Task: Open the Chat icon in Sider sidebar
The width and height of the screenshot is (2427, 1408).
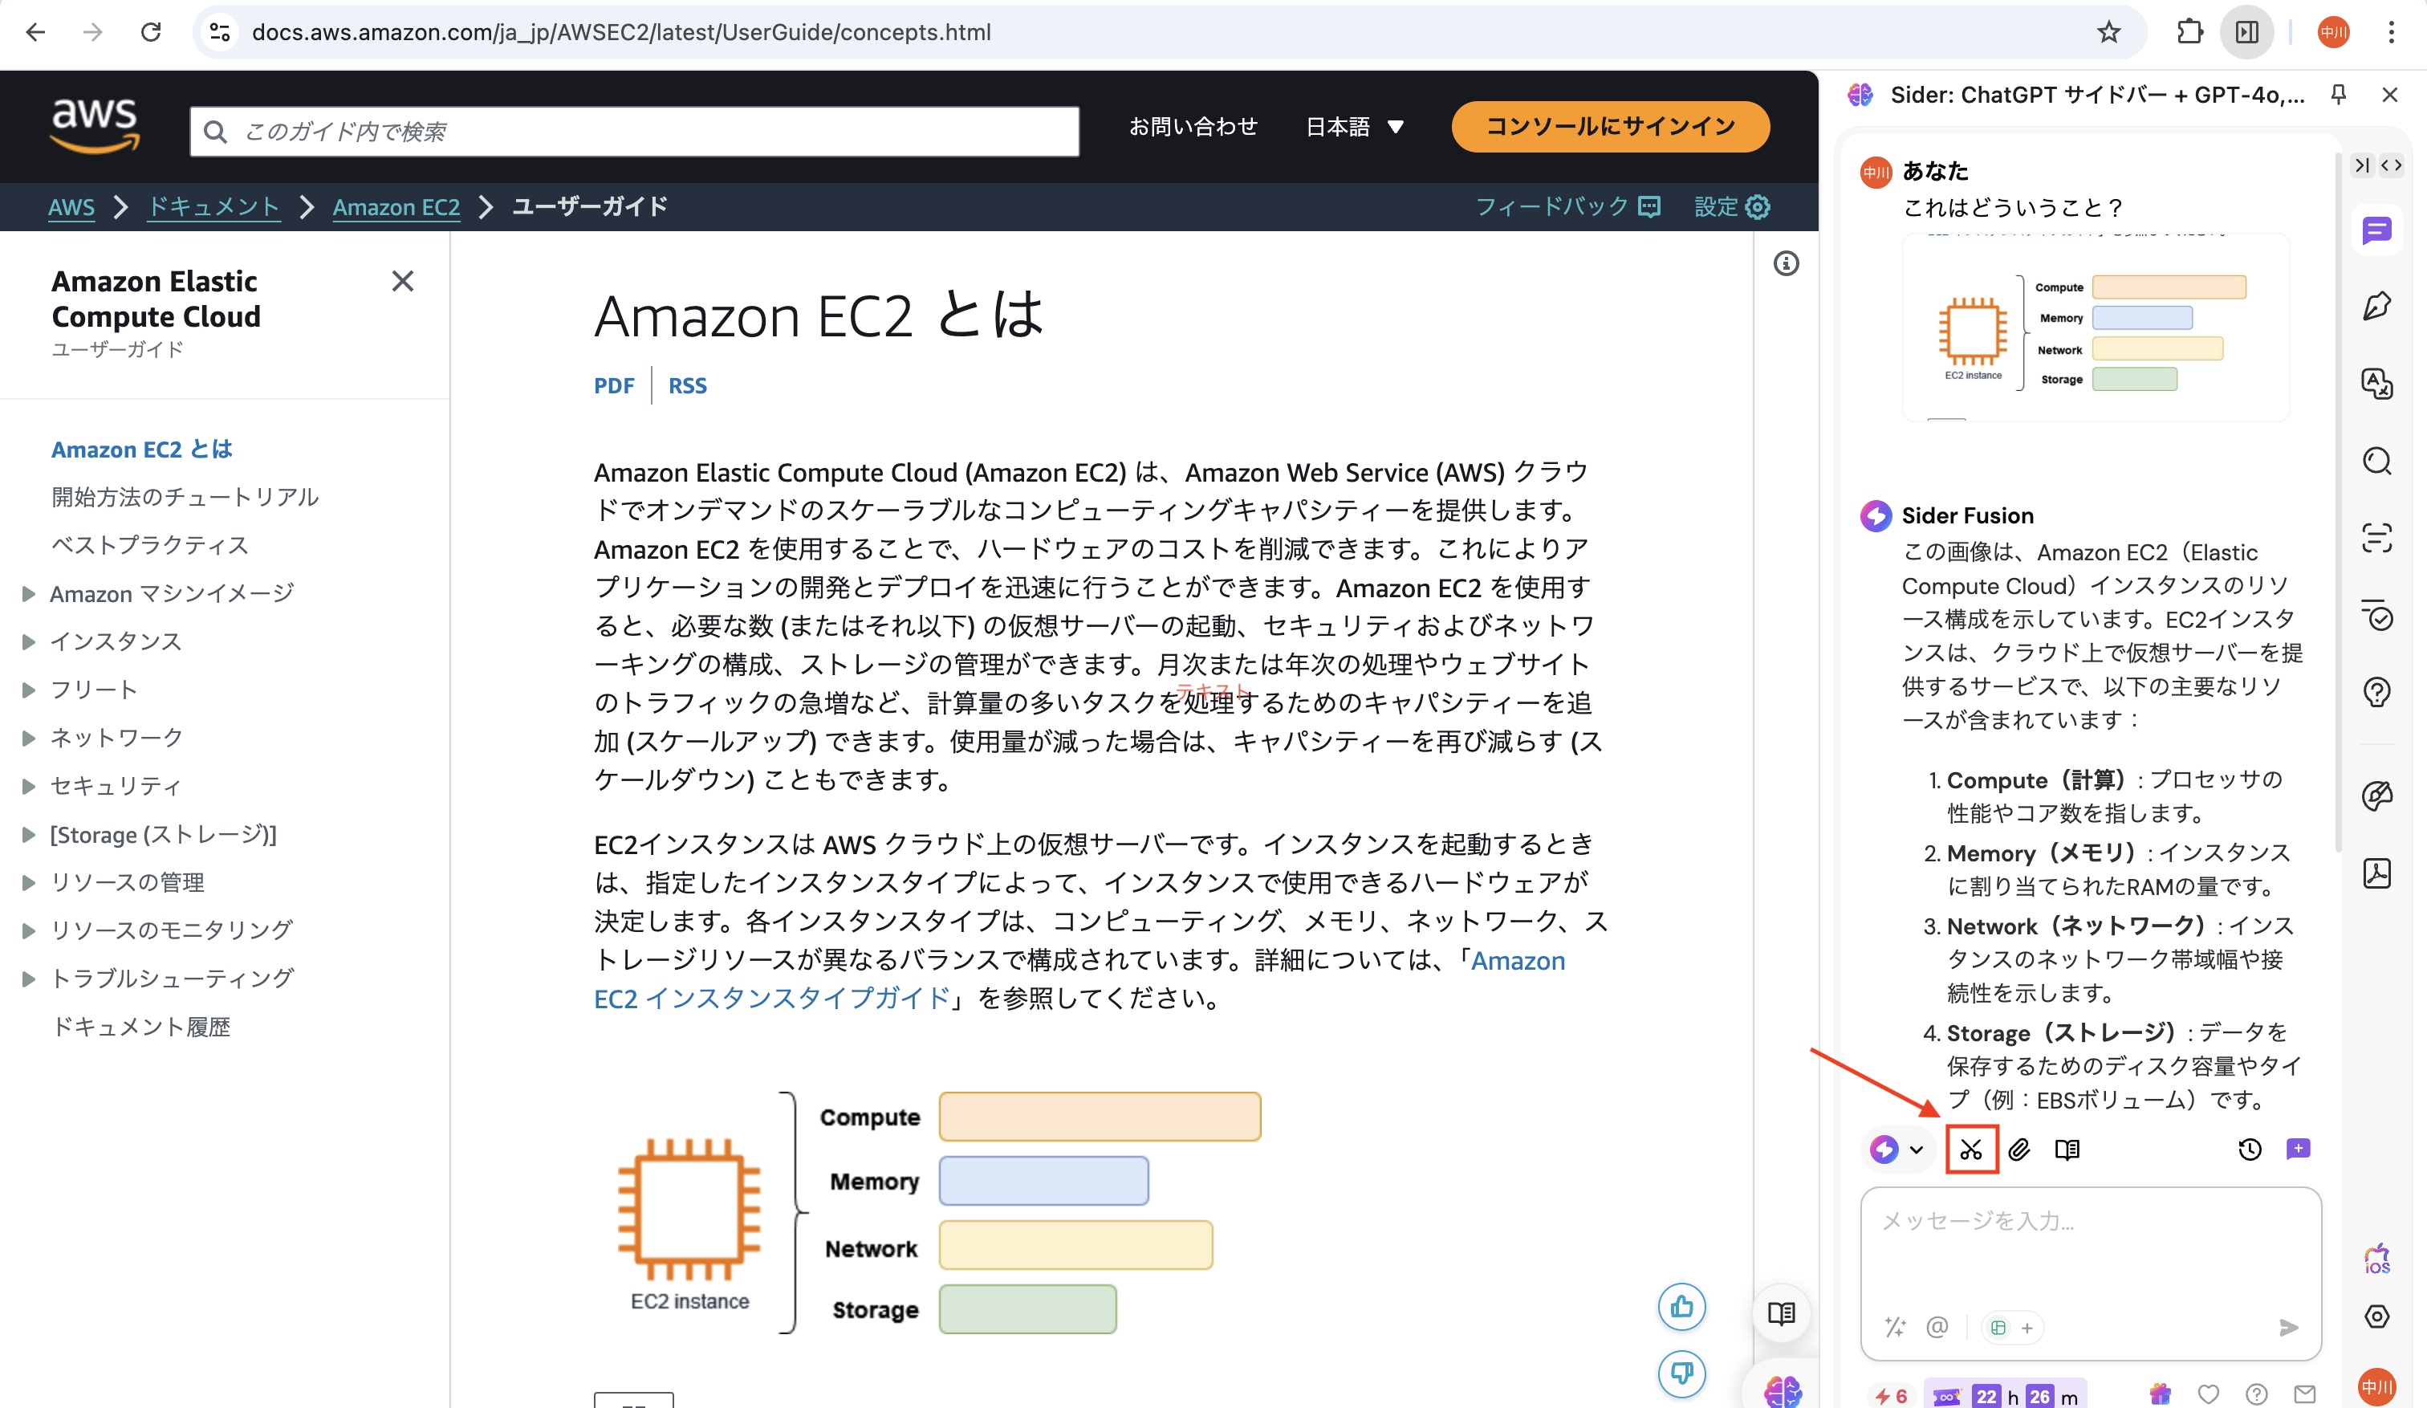Action: (2377, 230)
